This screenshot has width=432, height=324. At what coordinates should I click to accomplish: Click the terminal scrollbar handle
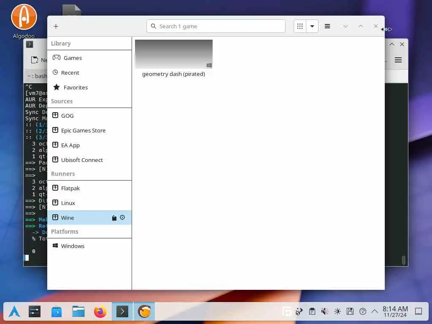coord(404,260)
